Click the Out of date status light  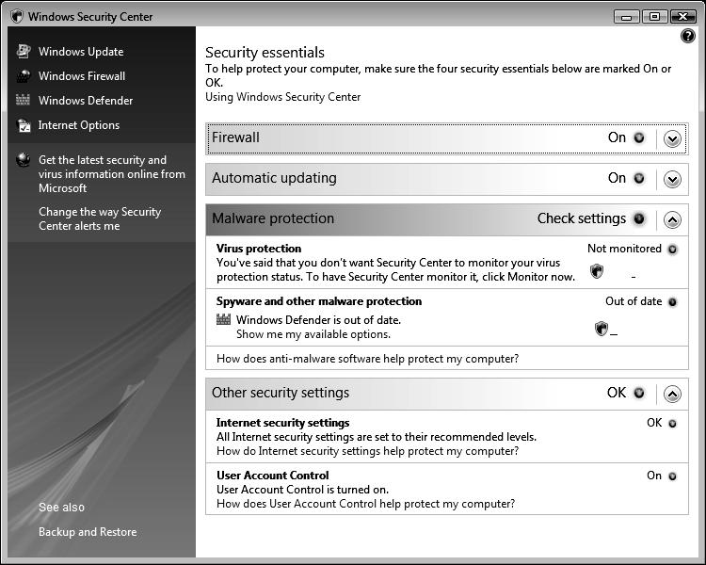point(672,302)
